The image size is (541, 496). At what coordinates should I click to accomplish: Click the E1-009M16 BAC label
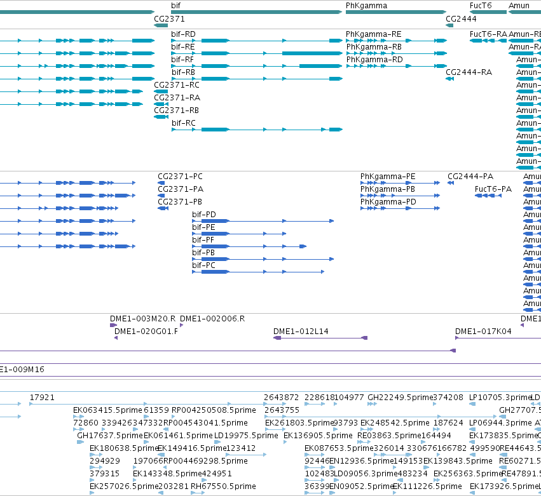(x=22, y=370)
